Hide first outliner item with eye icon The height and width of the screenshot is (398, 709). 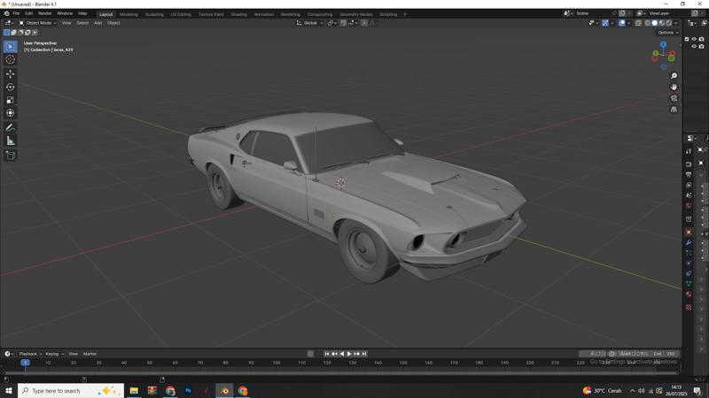click(694, 39)
